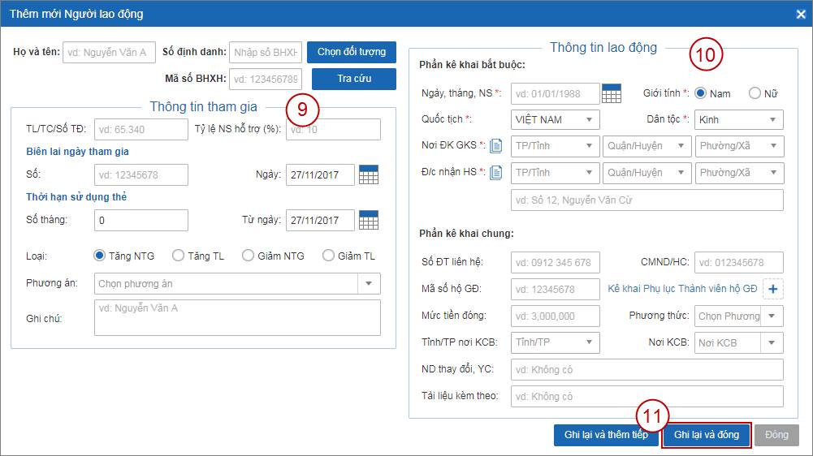Open calendar icon beside Từ ngày field
This screenshot has width=813, height=456.
tap(369, 220)
